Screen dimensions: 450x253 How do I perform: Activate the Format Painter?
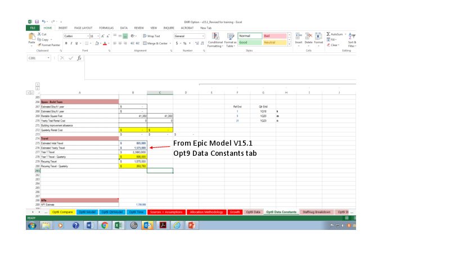(x=49, y=45)
